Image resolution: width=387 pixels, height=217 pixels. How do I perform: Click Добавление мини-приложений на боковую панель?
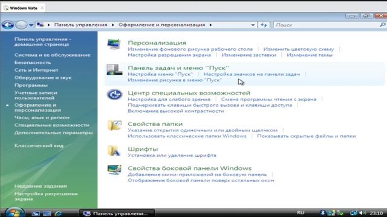197,175
